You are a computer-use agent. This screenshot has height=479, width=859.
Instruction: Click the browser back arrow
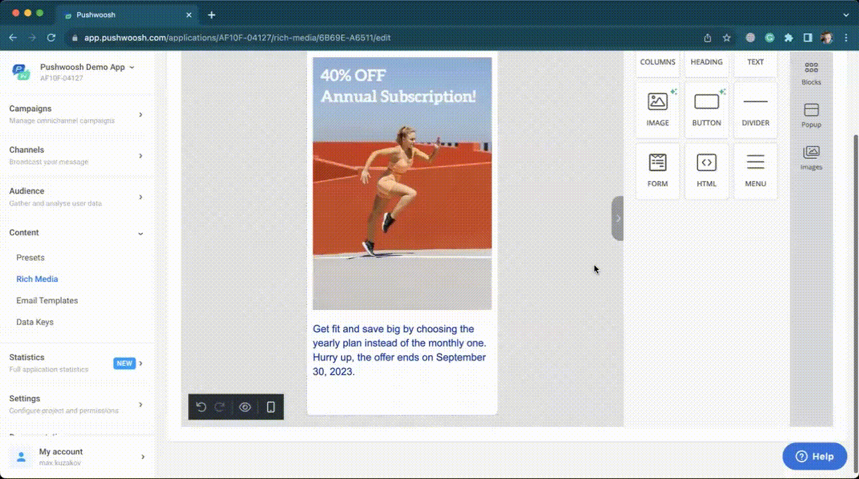tap(13, 38)
